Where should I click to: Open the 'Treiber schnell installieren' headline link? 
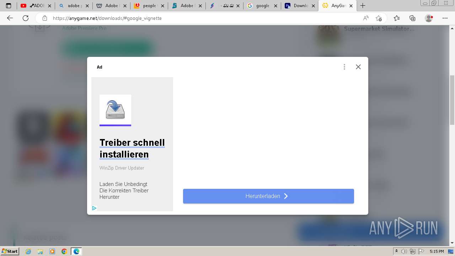coord(132,149)
